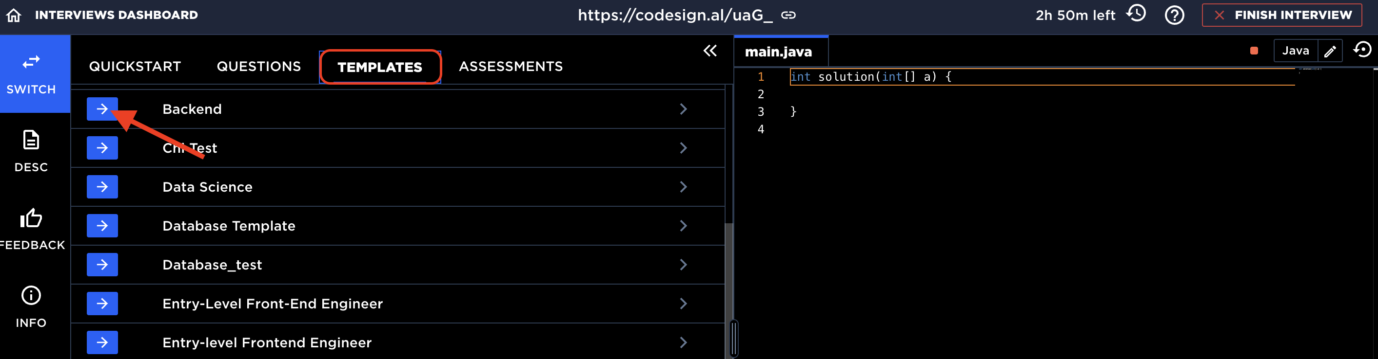Click the pencil edit icon beside Java

[1330, 51]
